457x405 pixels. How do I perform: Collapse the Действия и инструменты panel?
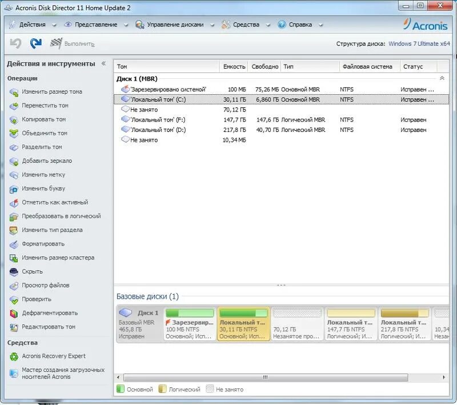tap(103, 63)
